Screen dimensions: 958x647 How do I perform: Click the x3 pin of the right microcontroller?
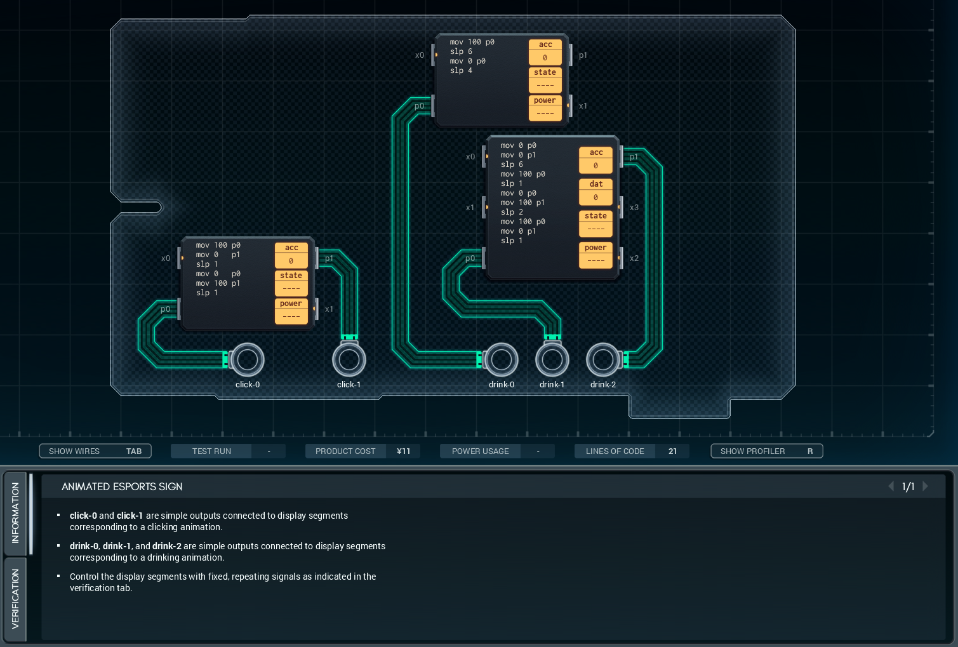tap(622, 207)
